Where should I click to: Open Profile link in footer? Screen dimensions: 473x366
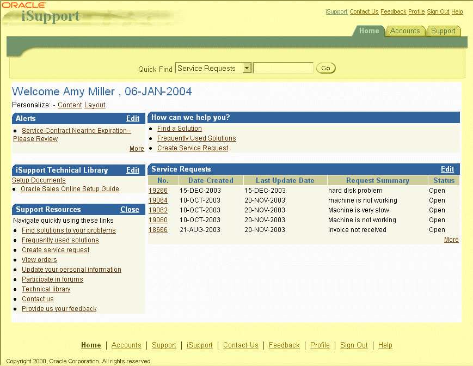pyautogui.click(x=320, y=345)
